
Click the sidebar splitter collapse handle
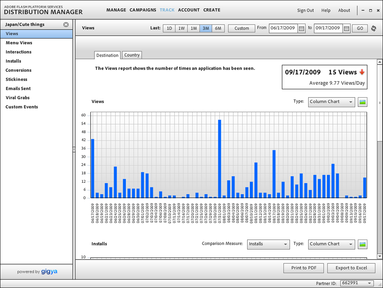pyautogui.click(x=74, y=149)
